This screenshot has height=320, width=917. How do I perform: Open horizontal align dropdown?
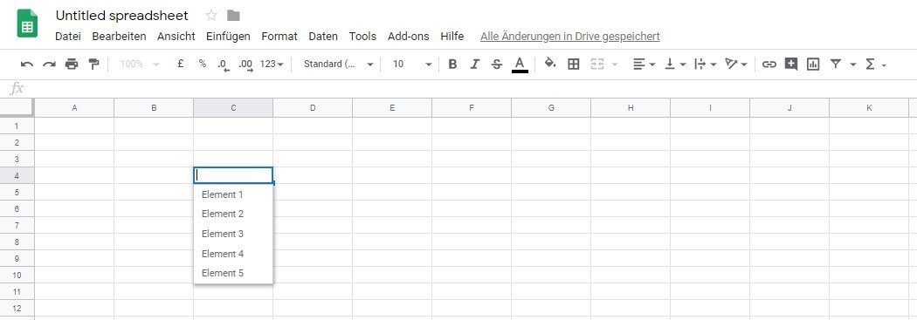click(x=644, y=65)
